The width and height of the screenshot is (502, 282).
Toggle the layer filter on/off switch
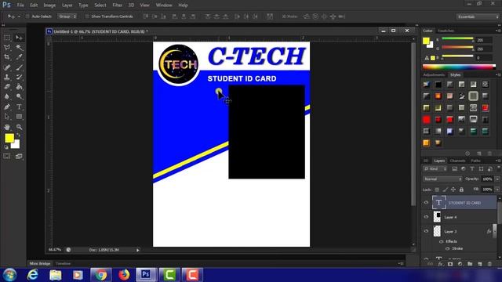[x=499, y=168]
